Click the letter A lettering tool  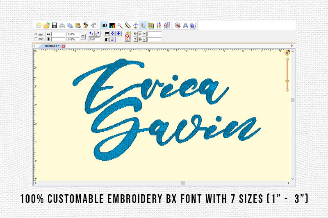(x=185, y=25)
